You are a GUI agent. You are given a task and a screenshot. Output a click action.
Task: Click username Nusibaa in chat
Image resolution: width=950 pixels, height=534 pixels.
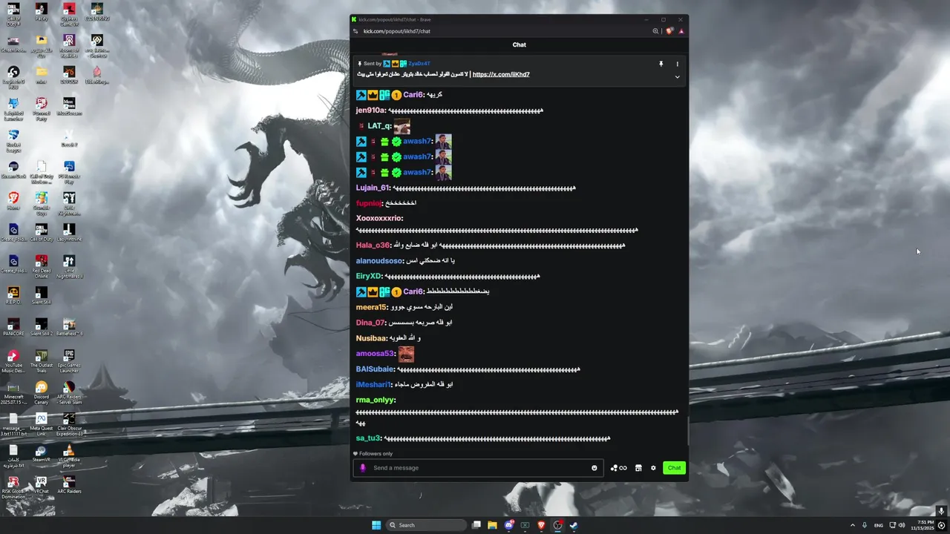coord(372,338)
